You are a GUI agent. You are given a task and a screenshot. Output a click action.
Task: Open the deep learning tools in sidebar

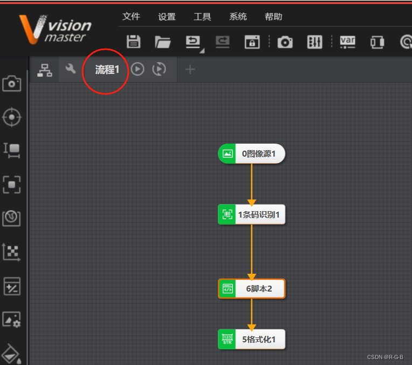[11, 218]
